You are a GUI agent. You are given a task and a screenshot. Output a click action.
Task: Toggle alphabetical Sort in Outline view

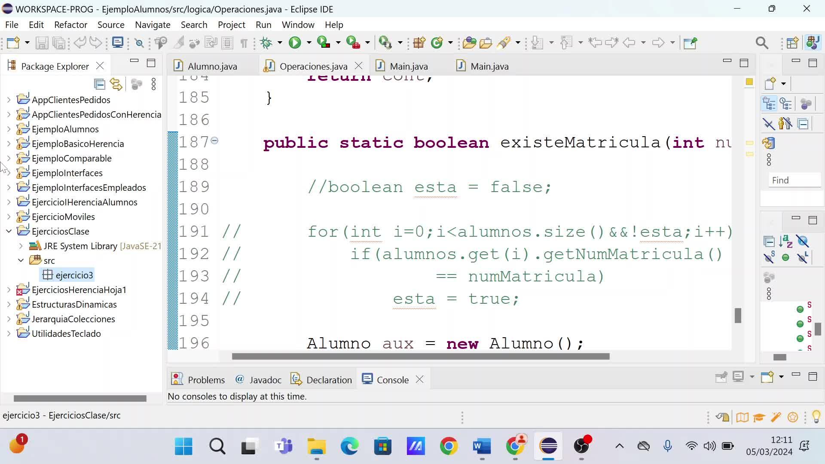[x=785, y=241]
